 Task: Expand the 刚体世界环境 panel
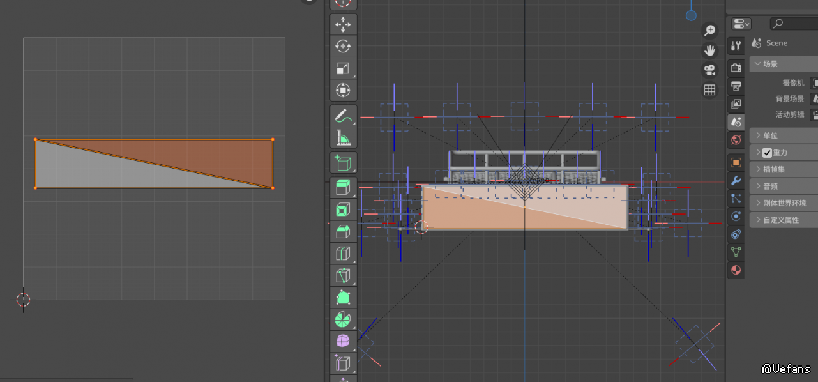[x=784, y=203]
